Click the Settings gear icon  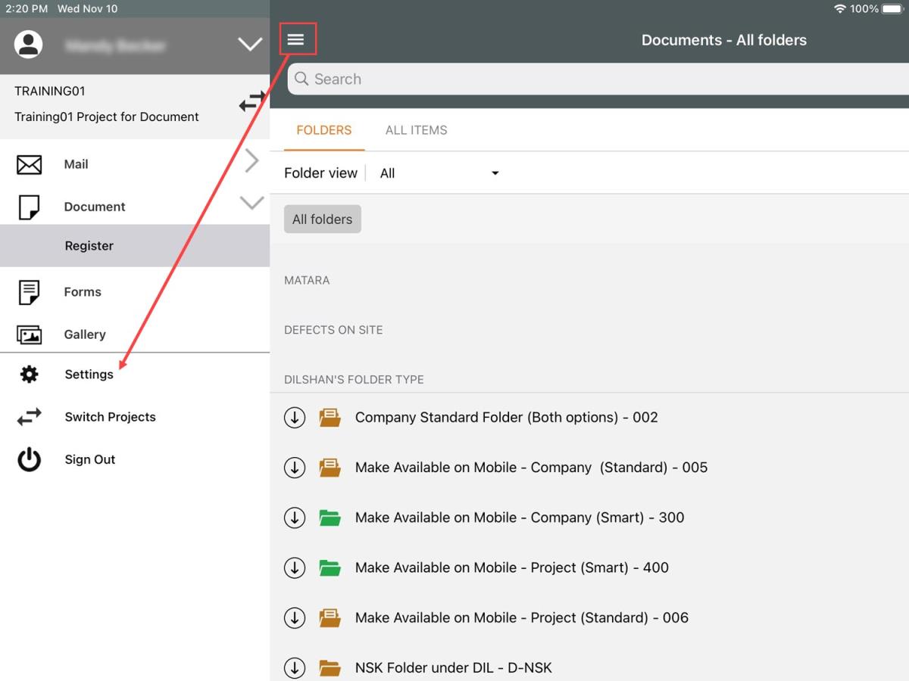[29, 375]
